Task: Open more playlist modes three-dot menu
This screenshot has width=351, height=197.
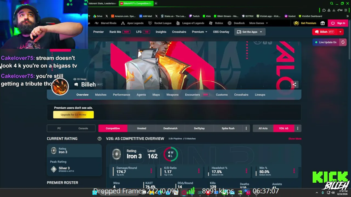Action: click(246, 128)
